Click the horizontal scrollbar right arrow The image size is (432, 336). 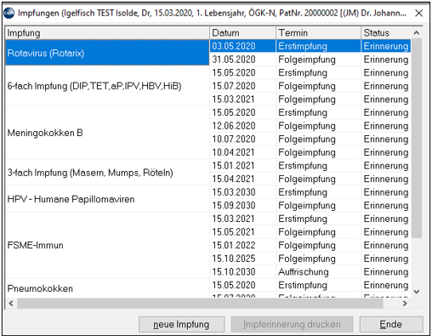point(405,304)
